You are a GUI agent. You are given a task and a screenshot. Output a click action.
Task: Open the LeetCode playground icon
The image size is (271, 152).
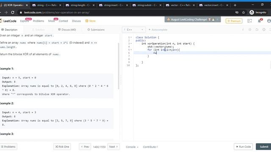250,21
